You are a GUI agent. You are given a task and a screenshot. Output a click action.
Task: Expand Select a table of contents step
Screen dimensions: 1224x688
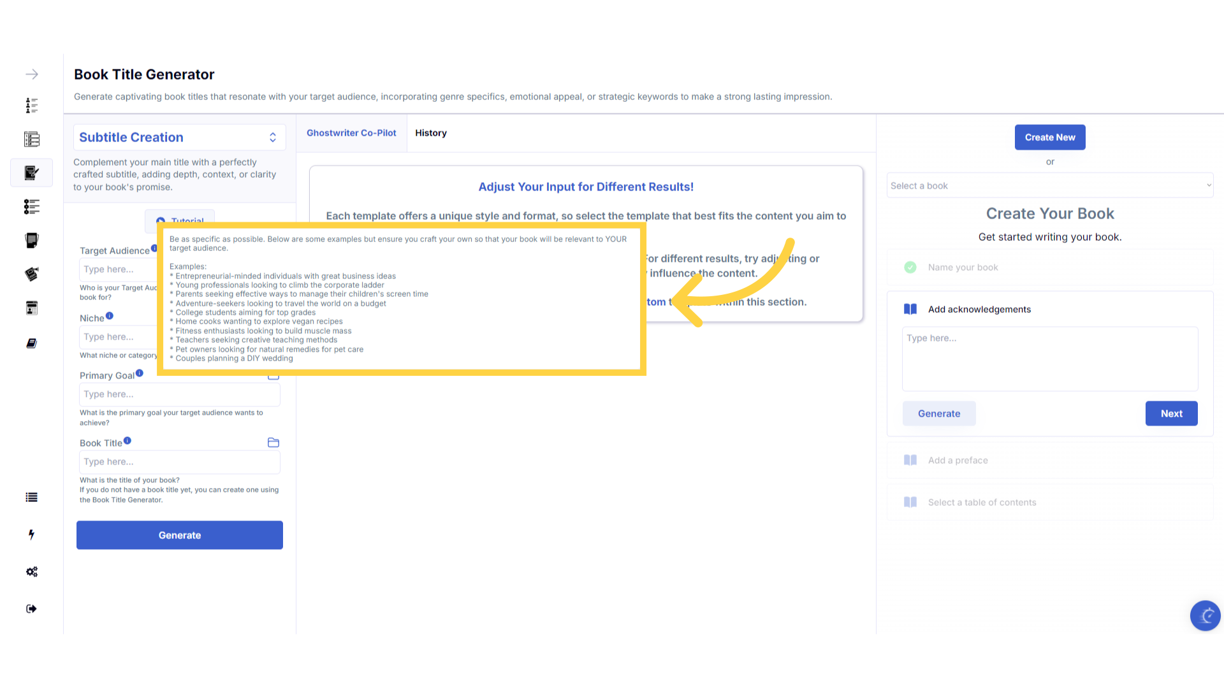(x=982, y=503)
